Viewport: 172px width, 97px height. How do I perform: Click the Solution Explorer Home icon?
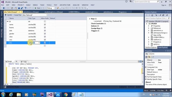pos(152,15)
